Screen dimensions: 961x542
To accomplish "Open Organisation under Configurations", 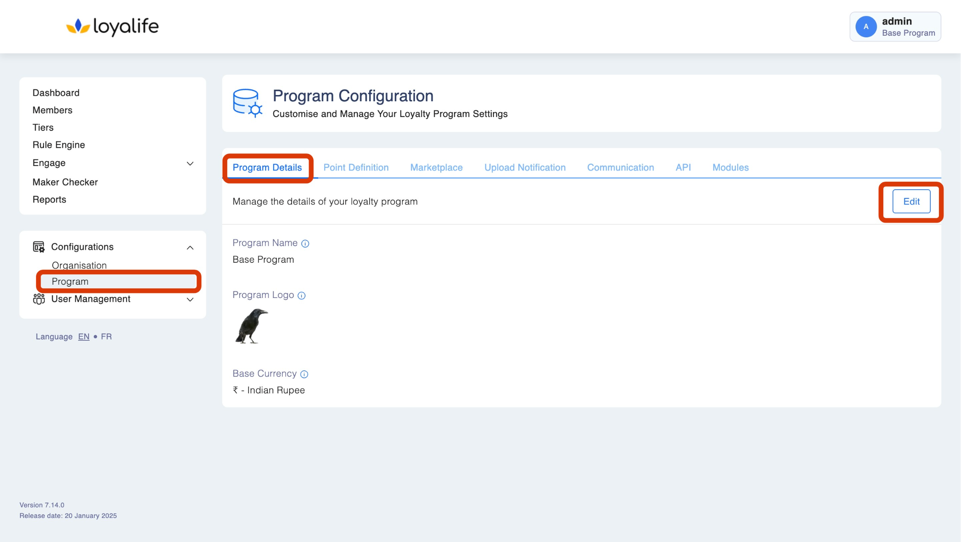I will 79,265.
